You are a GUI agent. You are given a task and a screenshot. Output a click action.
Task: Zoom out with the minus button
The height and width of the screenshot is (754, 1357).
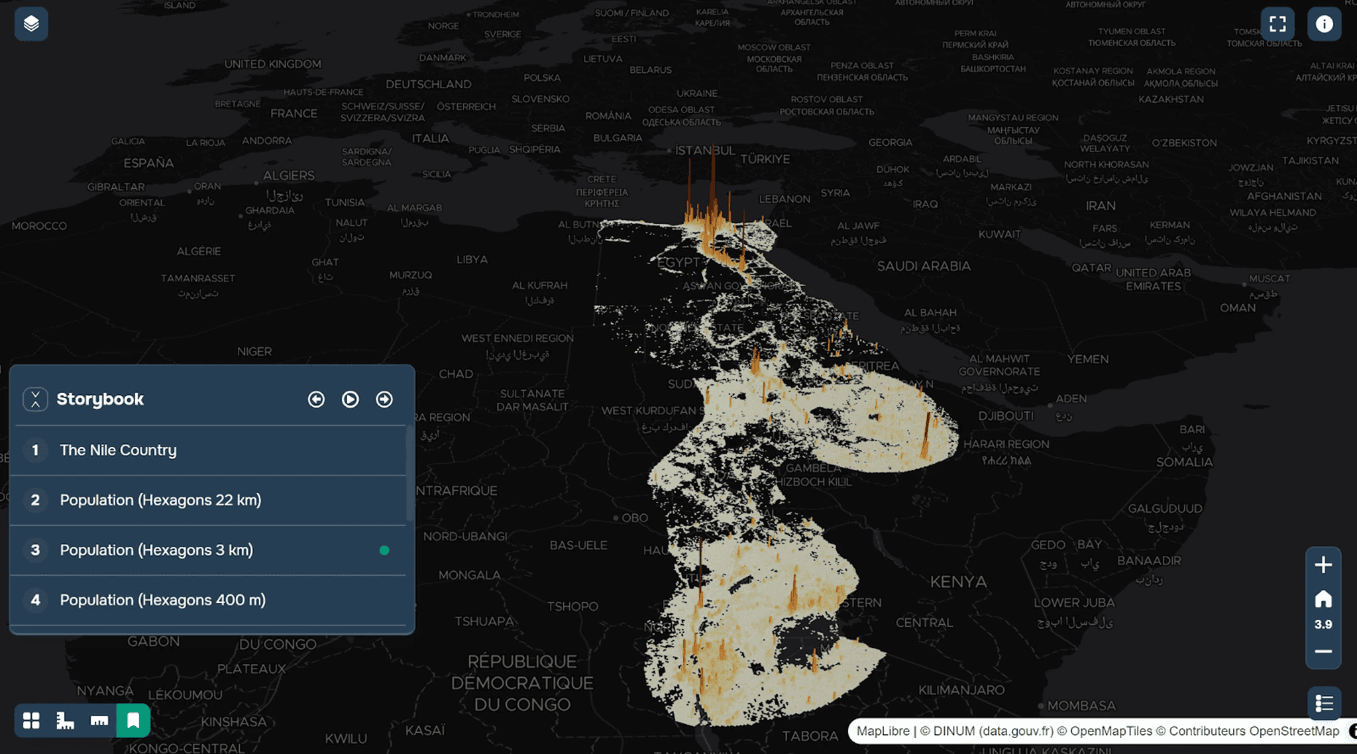pyautogui.click(x=1323, y=651)
